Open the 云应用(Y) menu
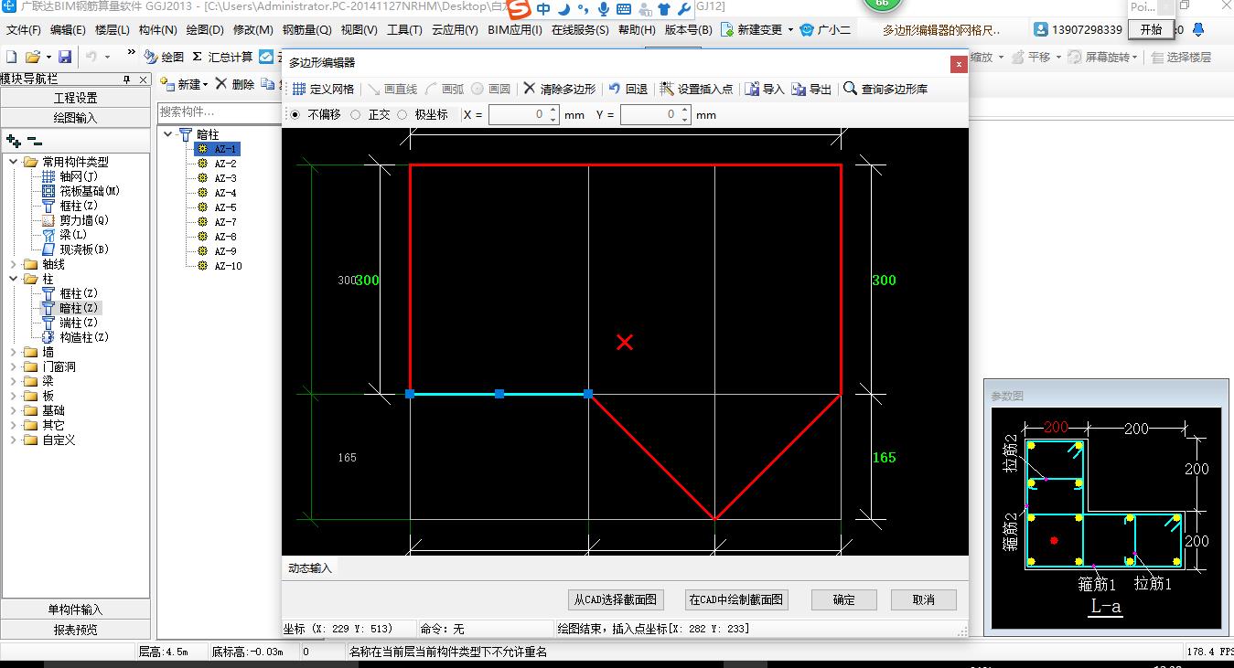 455,30
